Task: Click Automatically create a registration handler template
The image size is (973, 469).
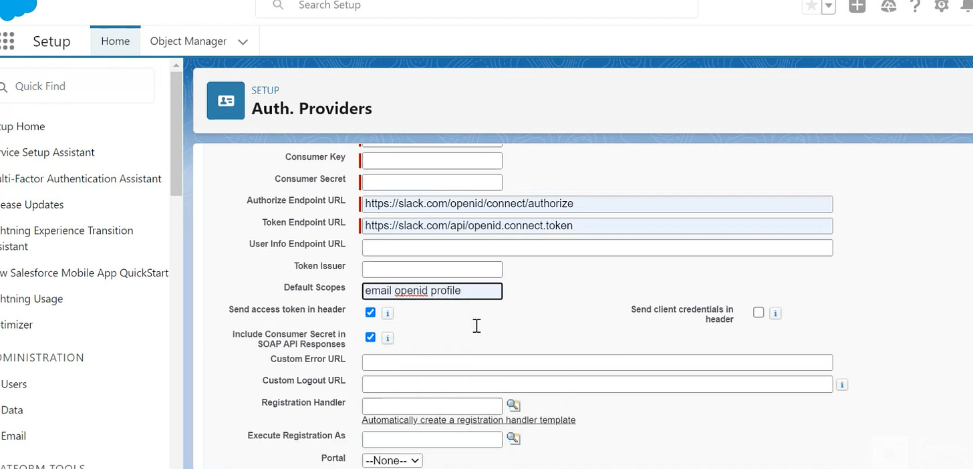Action: pos(468,420)
